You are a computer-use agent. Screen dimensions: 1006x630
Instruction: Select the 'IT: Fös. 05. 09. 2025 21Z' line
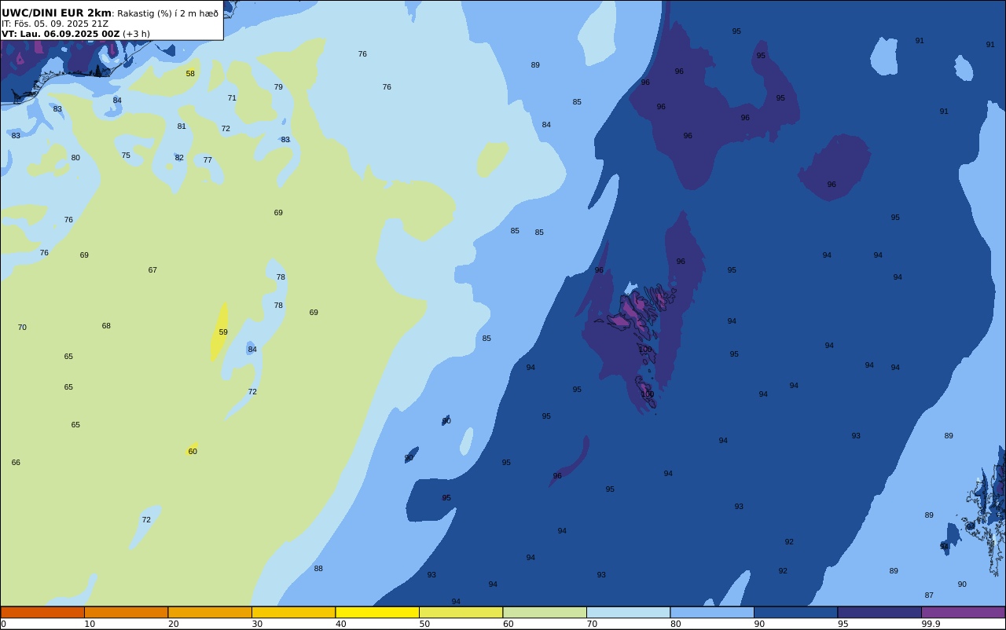pyautogui.click(x=55, y=24)
